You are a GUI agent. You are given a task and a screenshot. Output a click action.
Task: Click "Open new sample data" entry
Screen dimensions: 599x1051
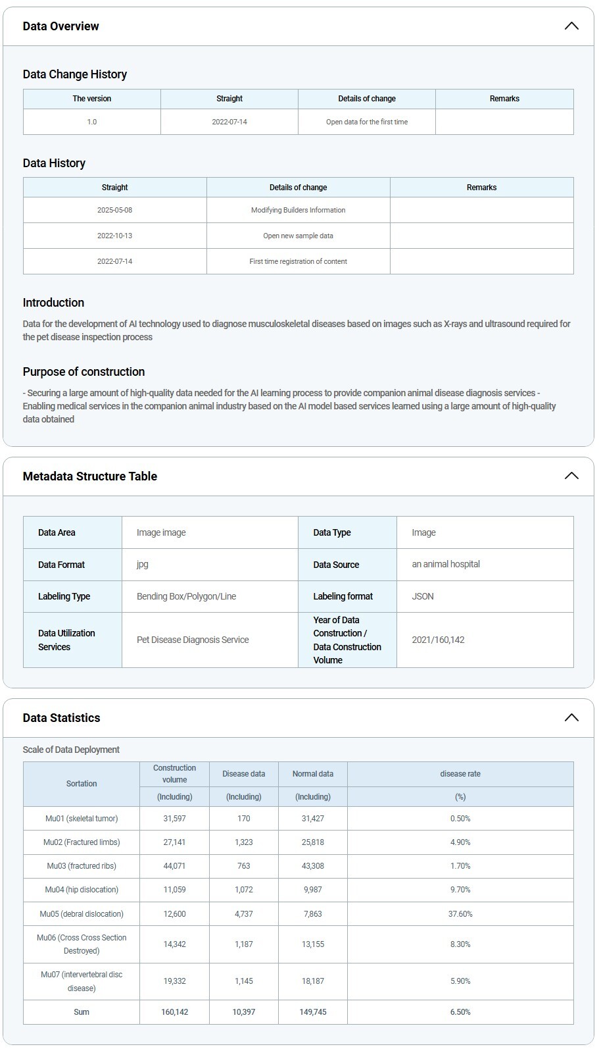(298, 236)
